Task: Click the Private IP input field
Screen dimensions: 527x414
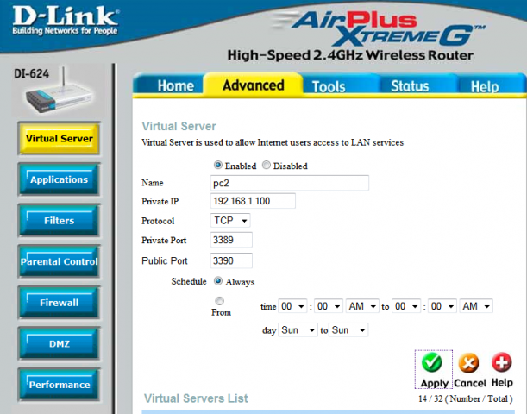Action: point(253,201)
